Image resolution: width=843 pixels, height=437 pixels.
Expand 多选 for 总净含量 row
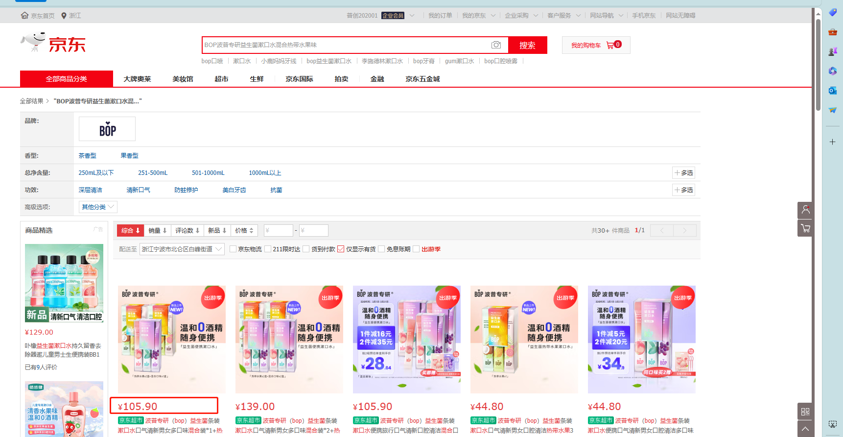(683, 173)
